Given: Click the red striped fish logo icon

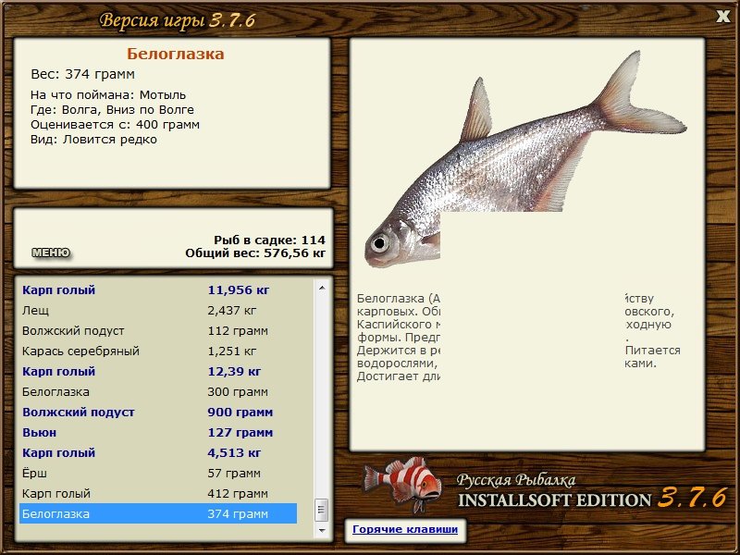Looking at the screenshot, I should click(x=402, y=484).
